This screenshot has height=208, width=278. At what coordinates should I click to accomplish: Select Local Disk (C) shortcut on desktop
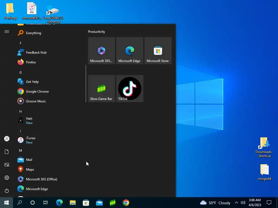tap(53, 14)
